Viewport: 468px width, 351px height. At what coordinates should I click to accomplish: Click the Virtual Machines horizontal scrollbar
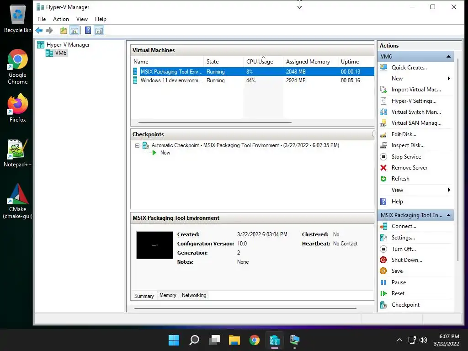[x=215, y=122]
